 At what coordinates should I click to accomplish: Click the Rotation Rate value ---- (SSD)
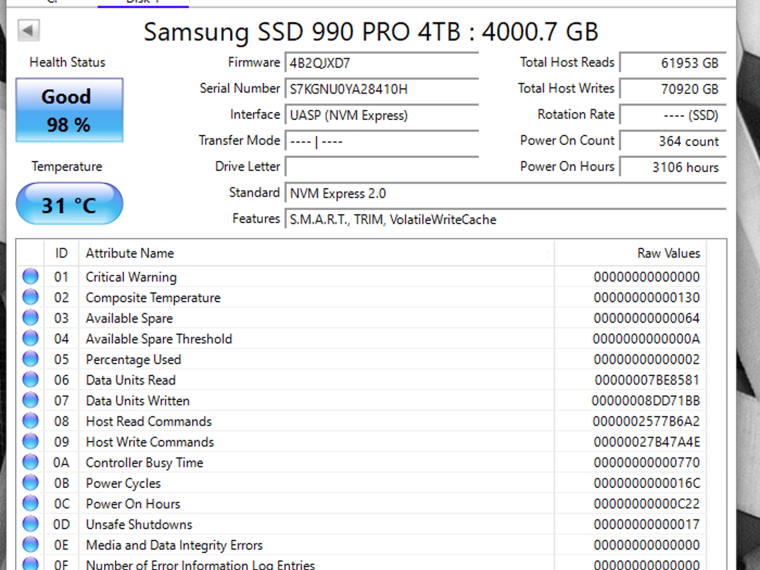point(673,115)
